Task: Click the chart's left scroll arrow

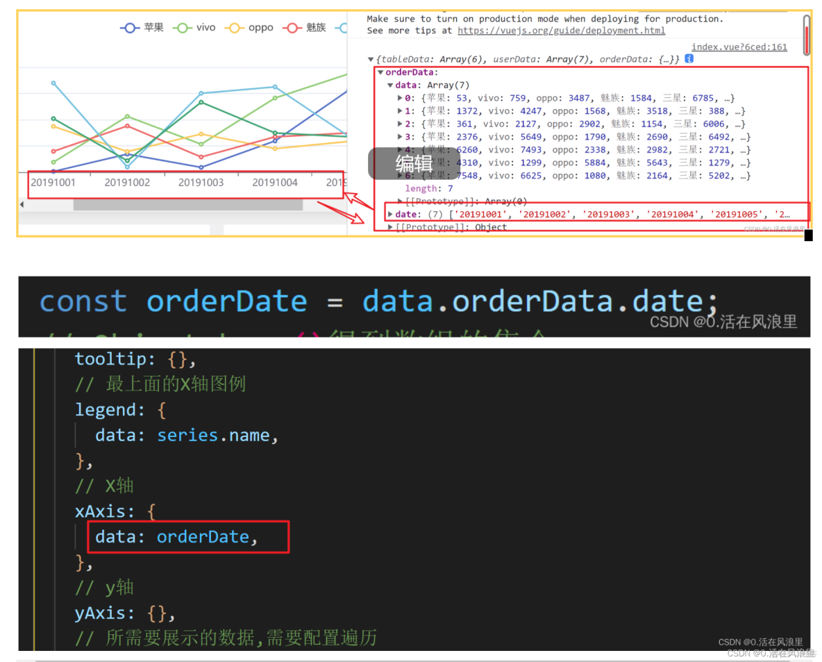Action: tap(22, 205)
